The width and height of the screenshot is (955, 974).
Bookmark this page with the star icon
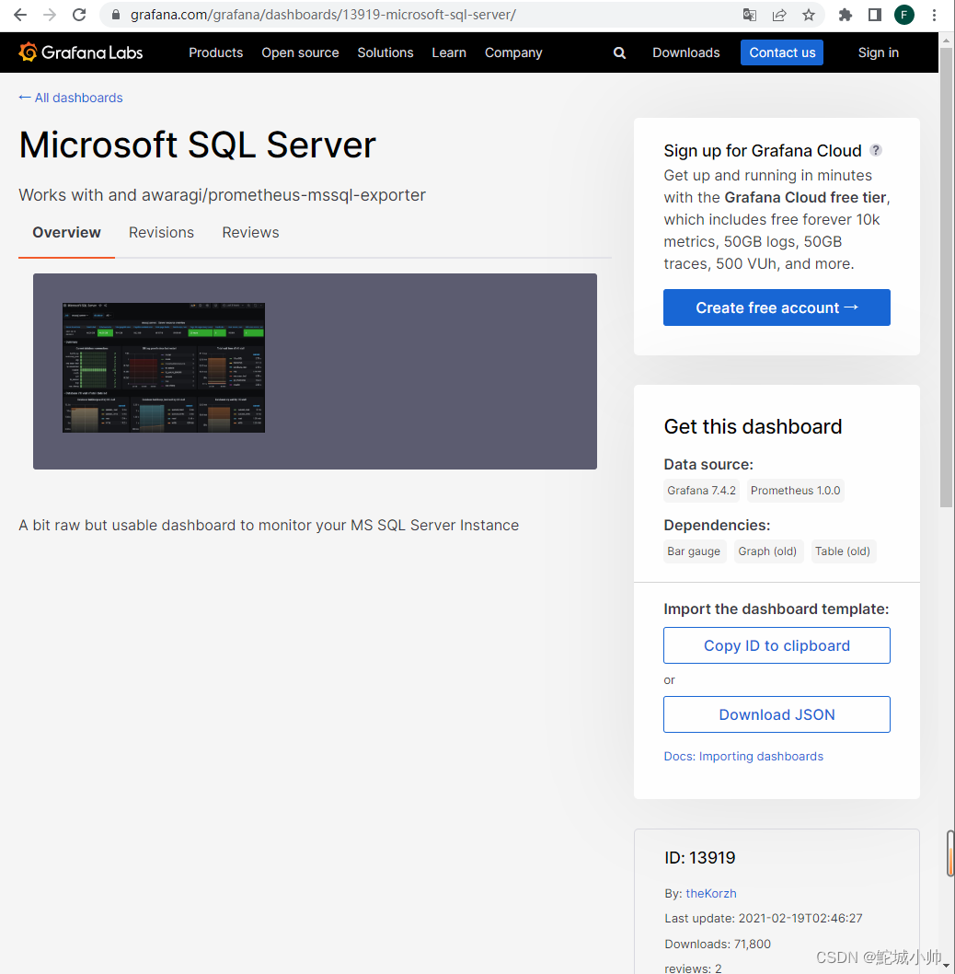[x=809, y=15]
